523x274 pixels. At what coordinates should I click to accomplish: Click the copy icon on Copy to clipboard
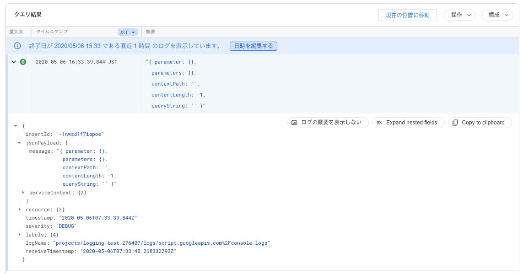pos(454,122)
